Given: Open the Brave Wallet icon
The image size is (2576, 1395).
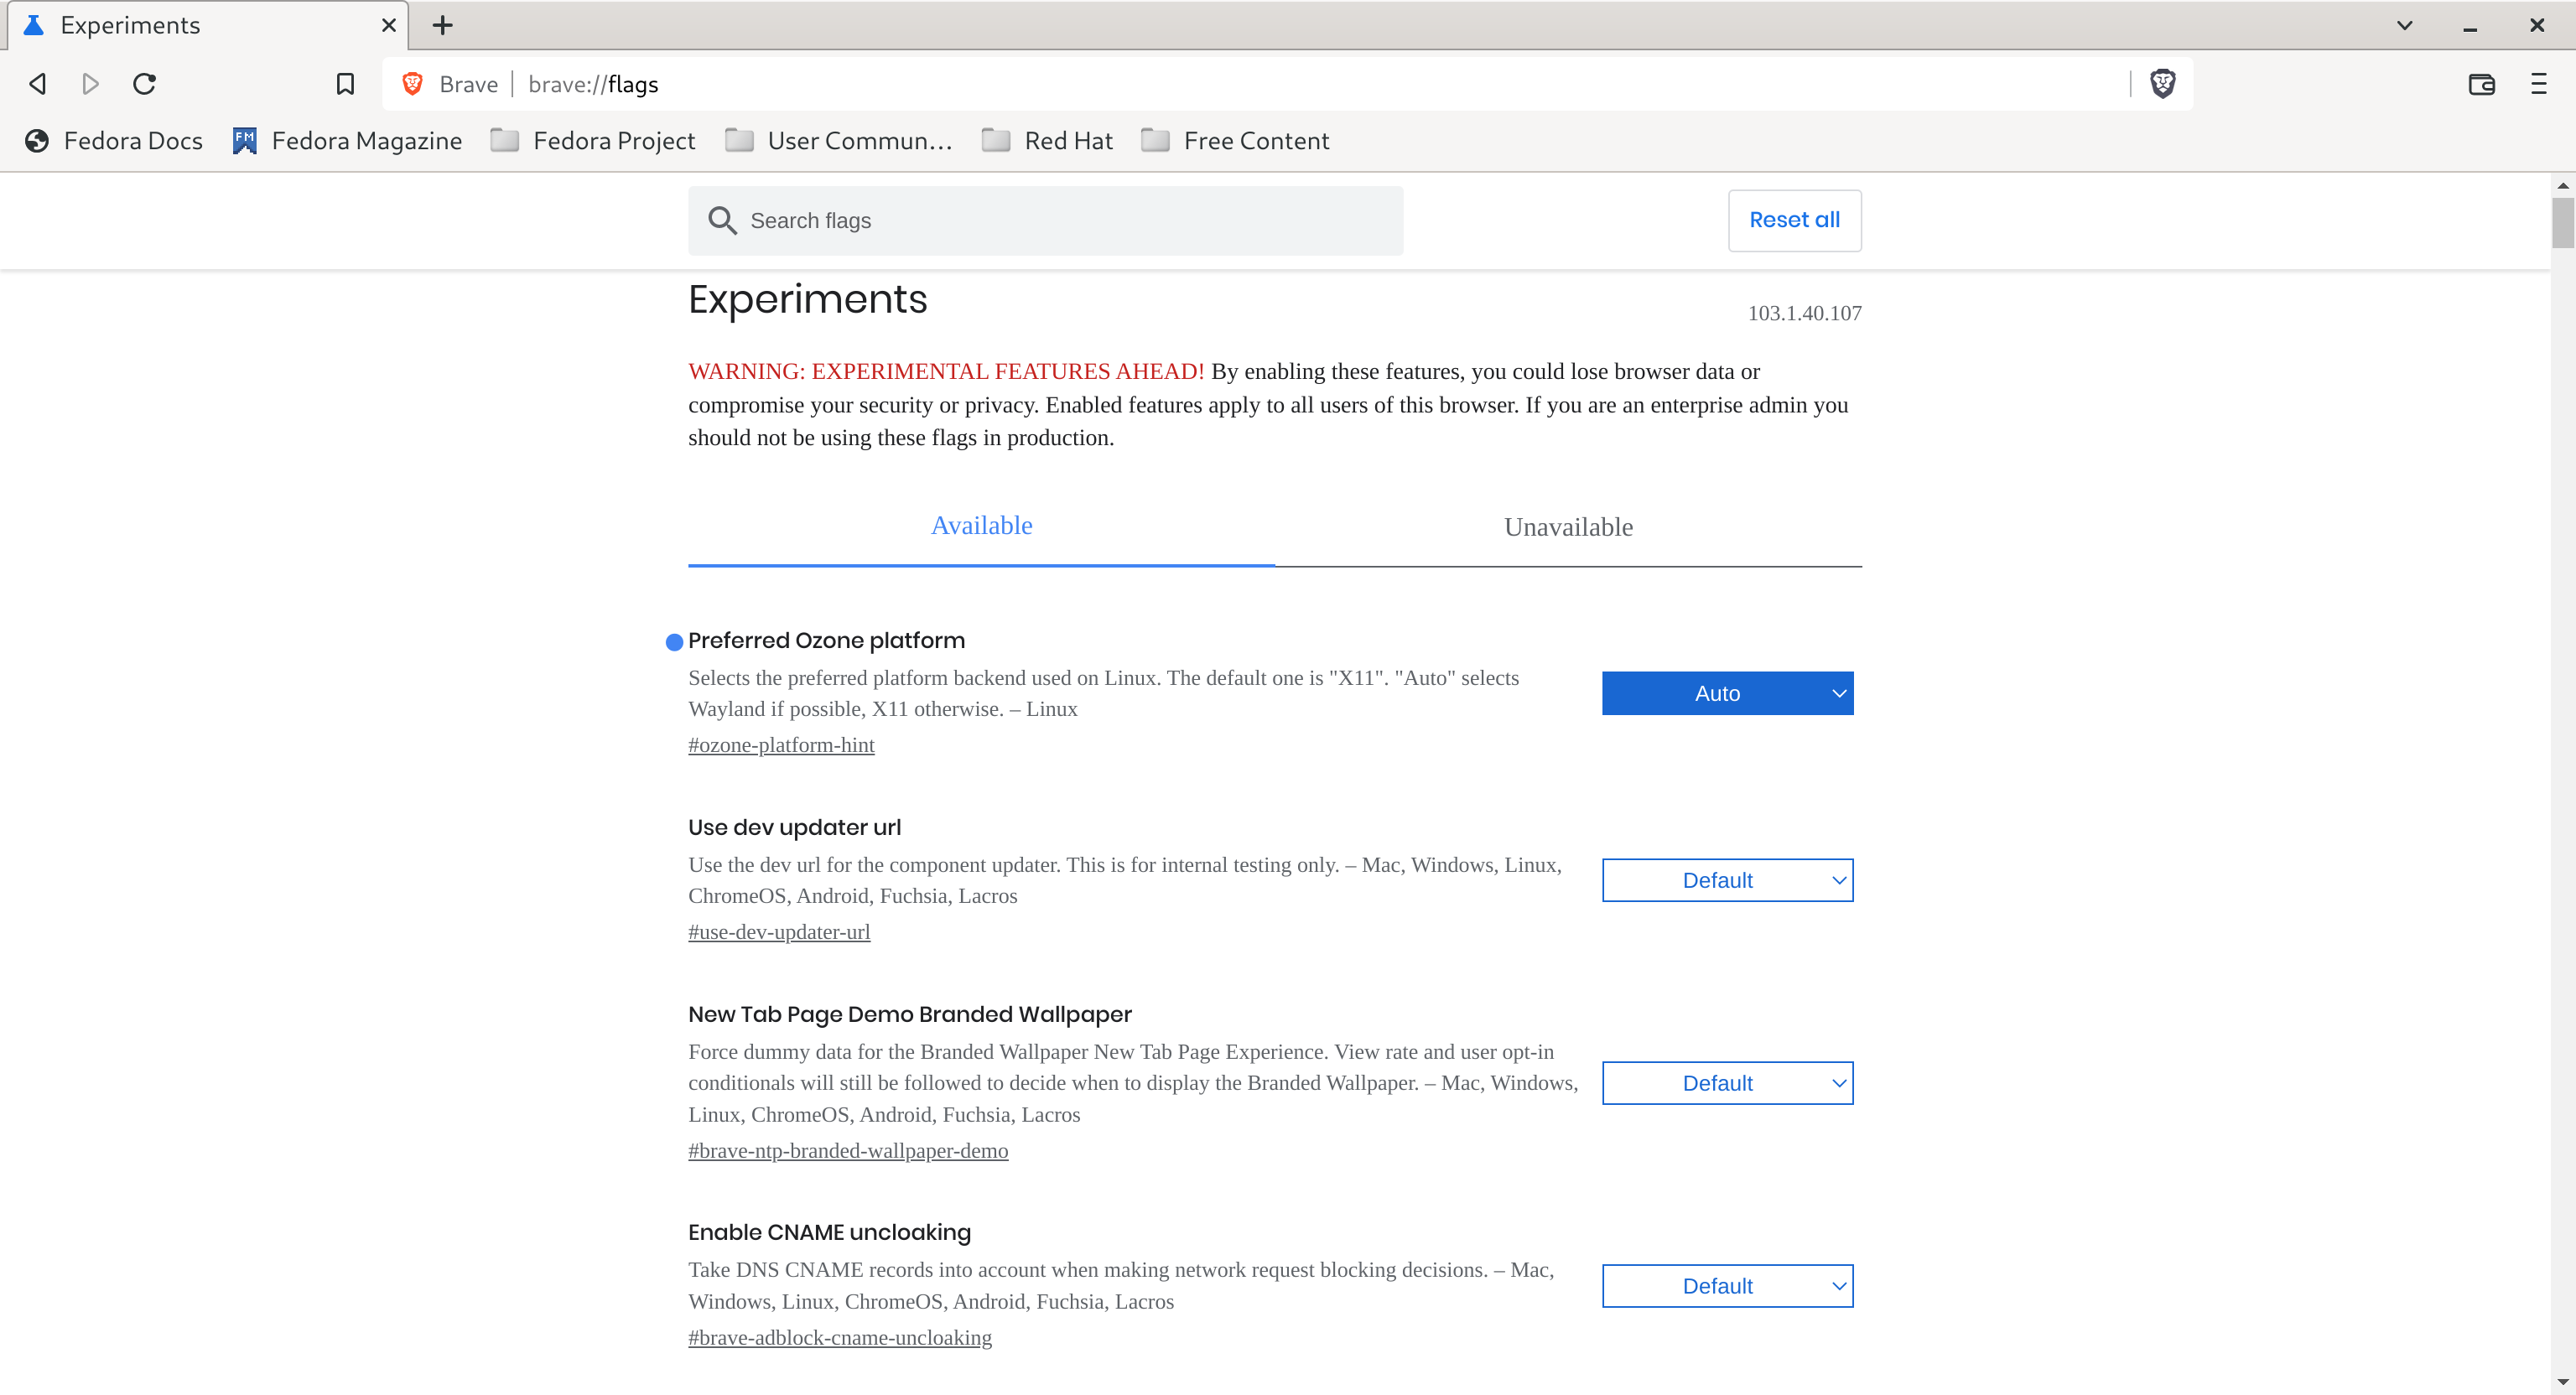Looking at the screenshot, I should tap(2481, 84).
